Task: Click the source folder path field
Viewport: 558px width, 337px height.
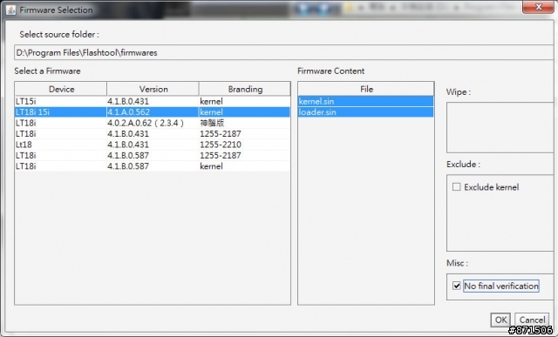Action: tap(283, 52)
